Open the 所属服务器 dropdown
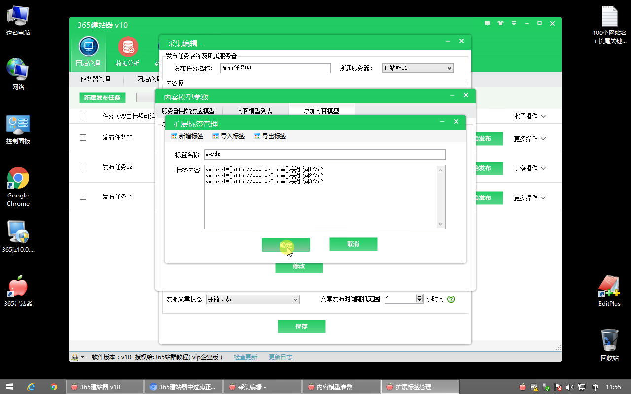The width and height of the screenshot is (631, 394). (418, 68)
